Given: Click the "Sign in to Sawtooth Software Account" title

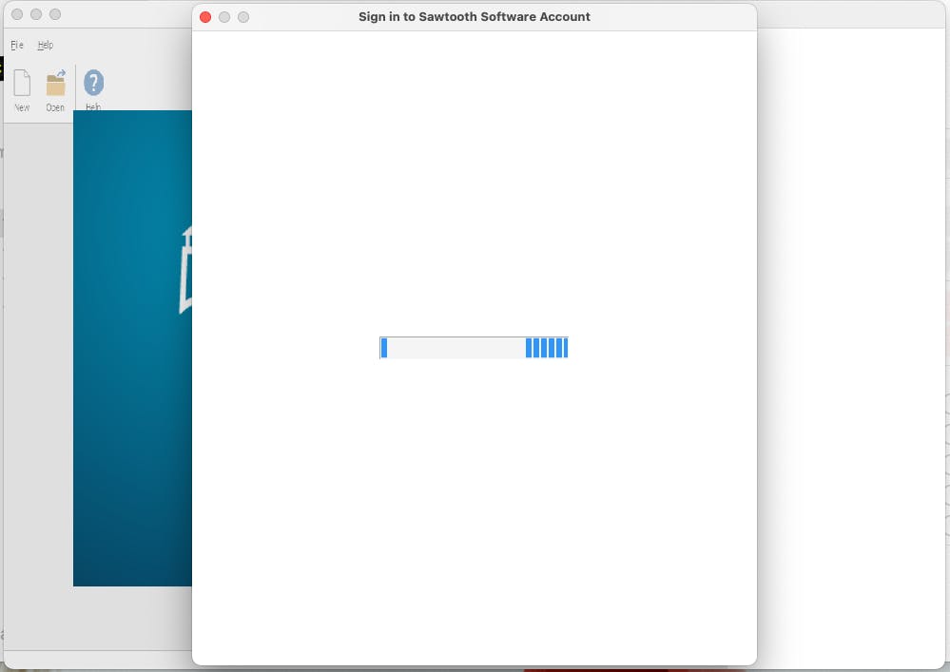Looking at the screenshot, I should tap(475, 17).
